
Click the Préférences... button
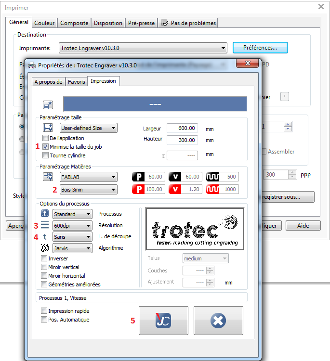coord(260,48)
